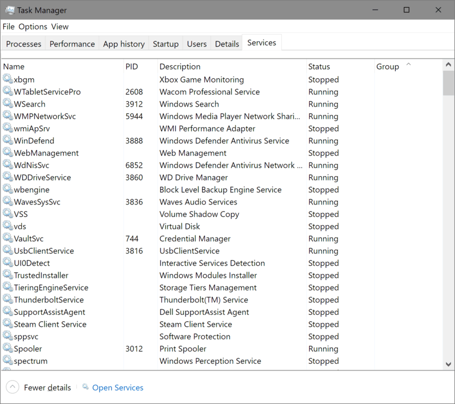Screen dimensions: 455x404
Task: Select Block Level Backup Engine Service text
Action: coord(220,190)
